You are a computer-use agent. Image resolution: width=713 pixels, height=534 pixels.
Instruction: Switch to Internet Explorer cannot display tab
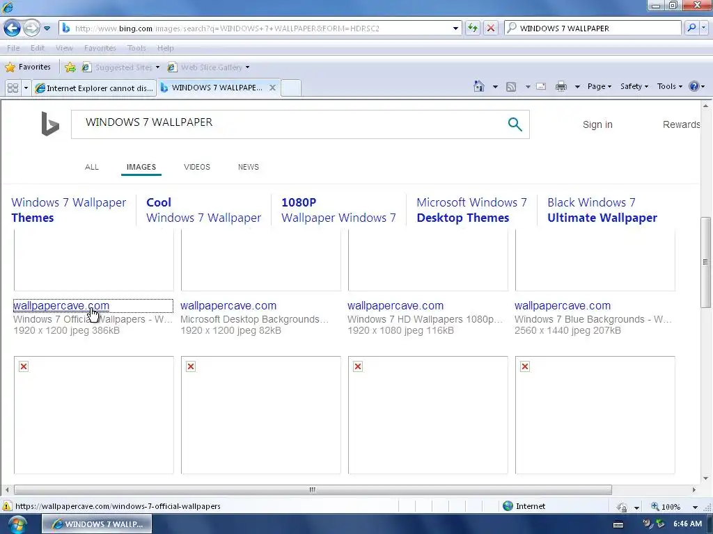point(95,88)
